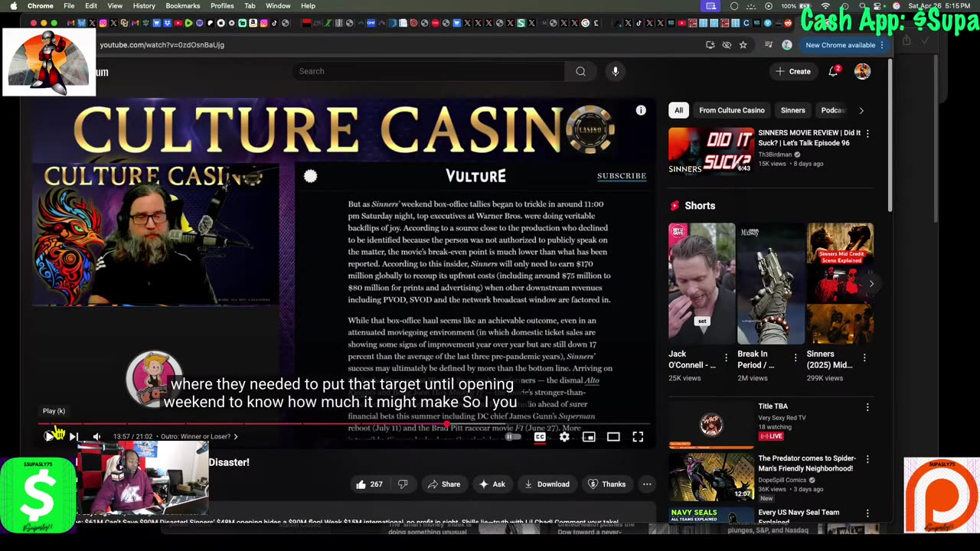Click the Wi-Fi status icon in the menu bar

pos(825,6)
